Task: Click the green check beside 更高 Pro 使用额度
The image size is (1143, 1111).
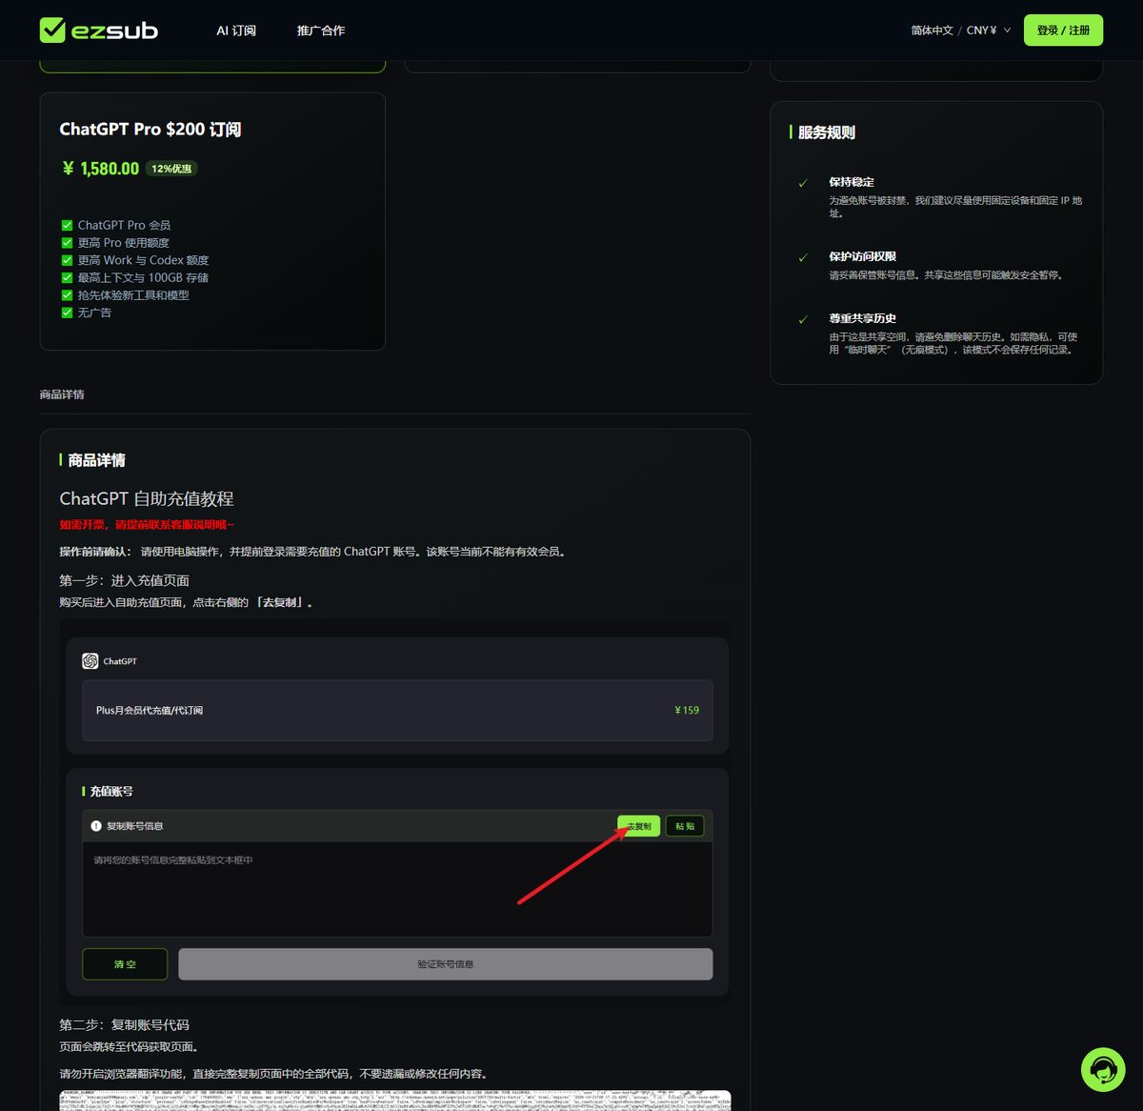Action: 67,243
